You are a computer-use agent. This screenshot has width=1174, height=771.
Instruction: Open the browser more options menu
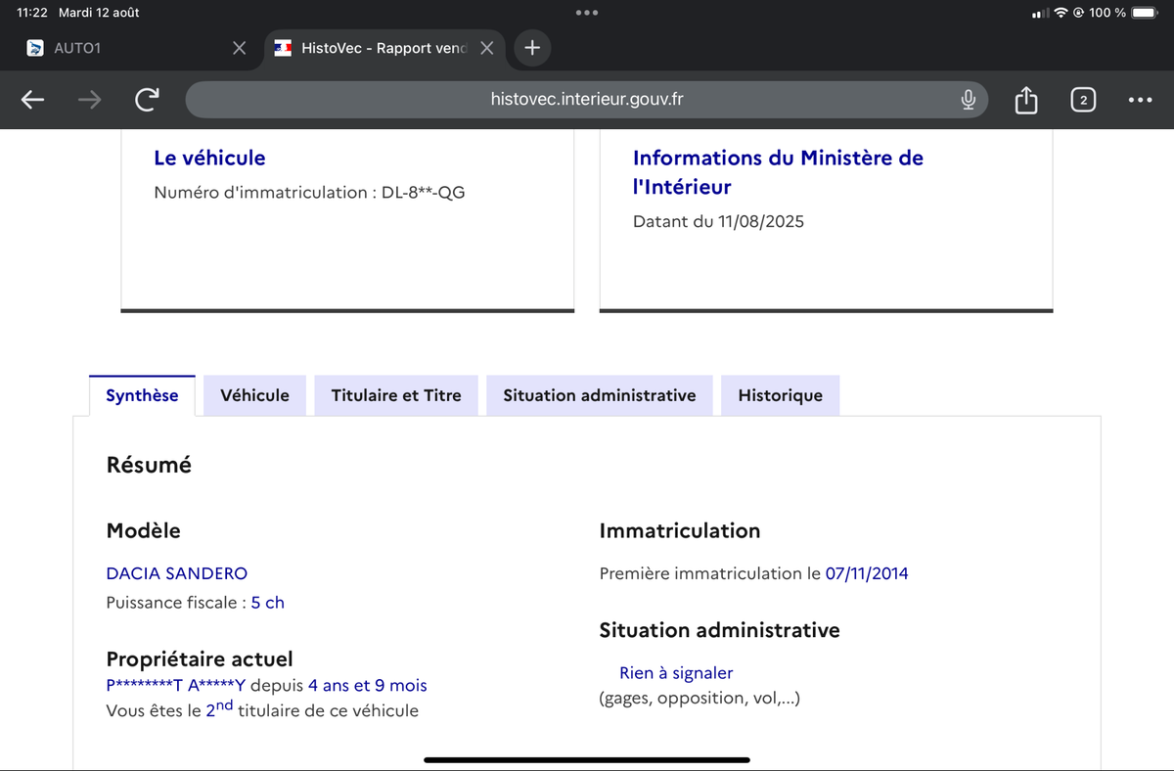[1140, 100]
